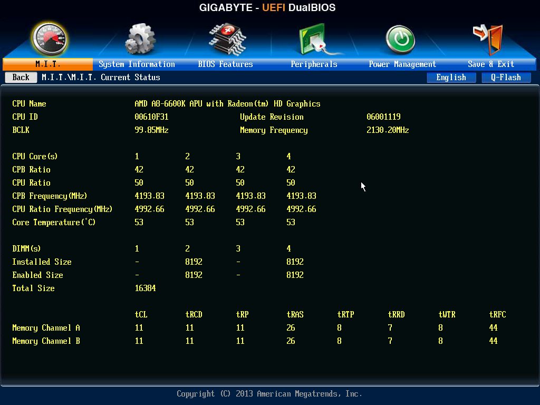
Task: Select the tRRD column header
Action: (396, 314)
